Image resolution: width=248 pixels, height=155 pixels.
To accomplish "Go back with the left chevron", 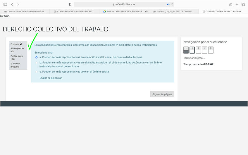I will 12,4.
